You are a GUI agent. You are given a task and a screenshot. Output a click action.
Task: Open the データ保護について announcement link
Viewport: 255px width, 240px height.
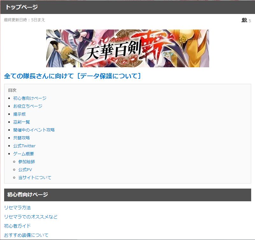coord(72,76)
